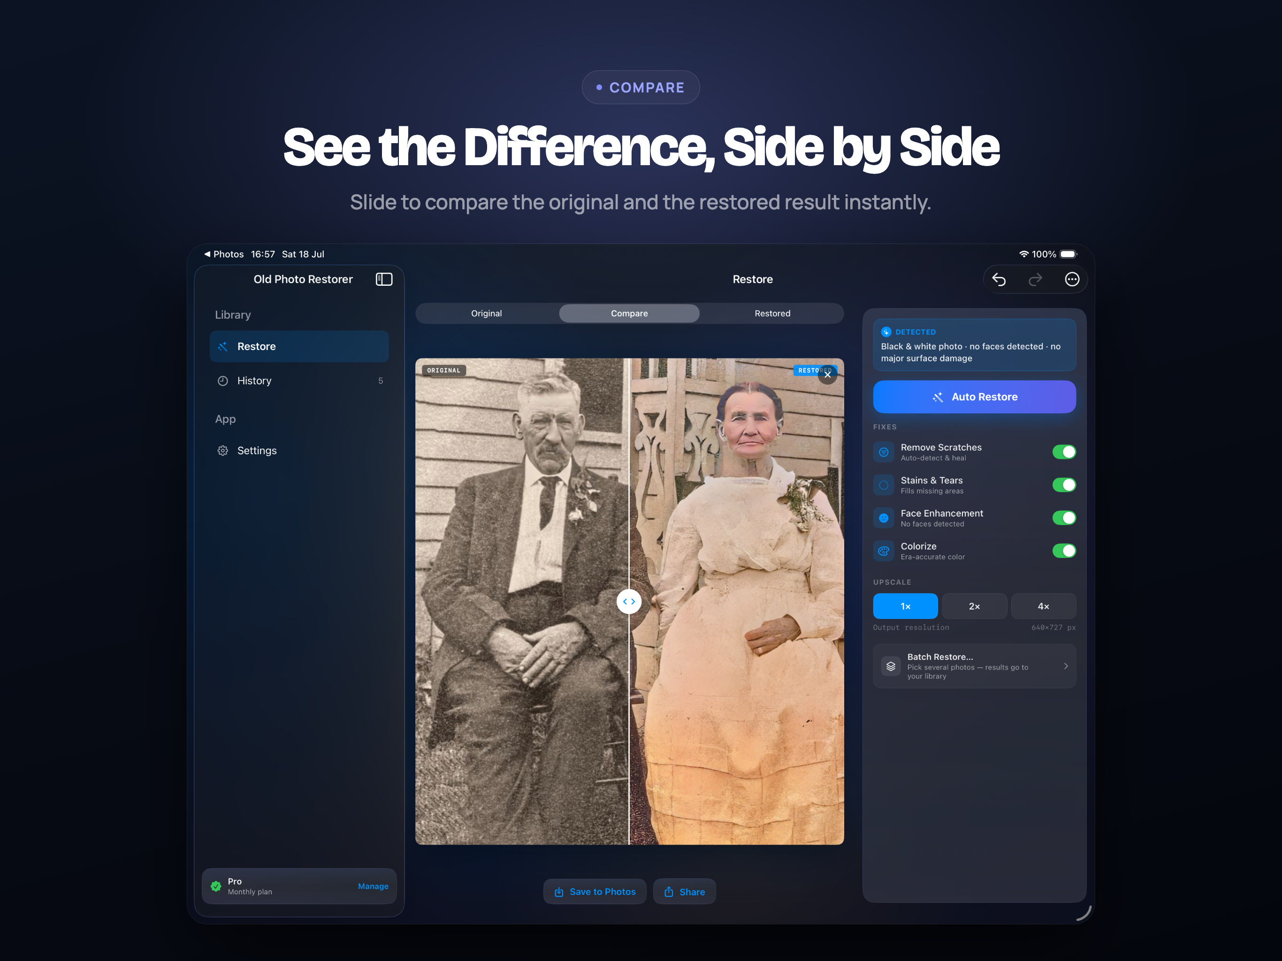
Task: Click the Colorize palette icon
Action: (x=884, y=550)
